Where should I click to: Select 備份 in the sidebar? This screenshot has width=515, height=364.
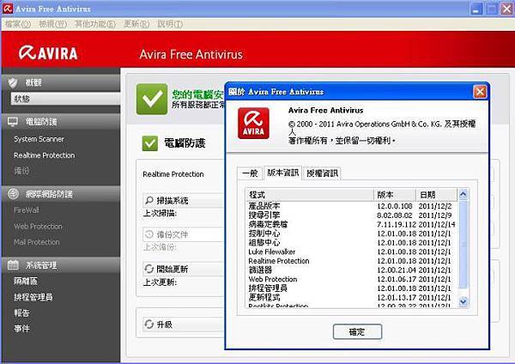click(x=21, y=171)
